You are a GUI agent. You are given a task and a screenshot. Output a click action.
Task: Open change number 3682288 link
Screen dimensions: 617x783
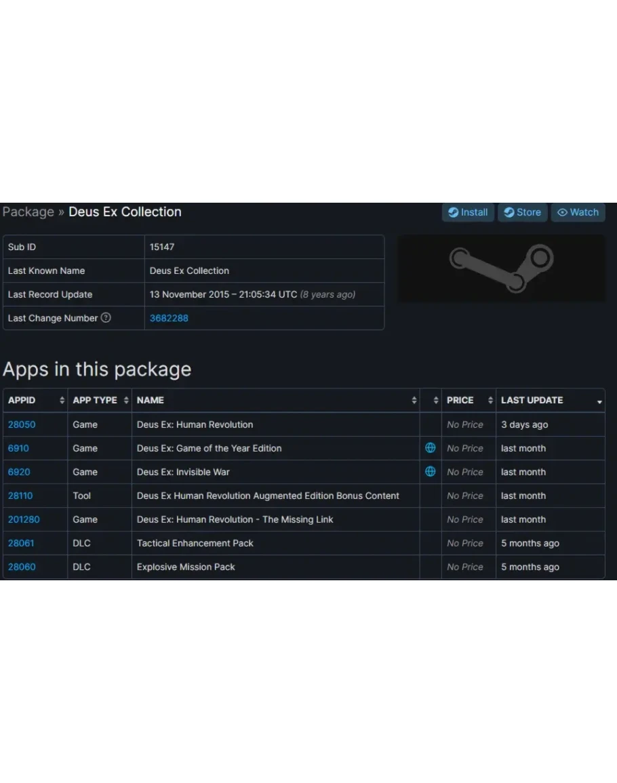[x=169, y=318]
